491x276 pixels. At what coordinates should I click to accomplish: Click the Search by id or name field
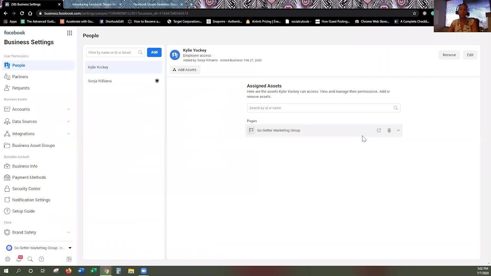[x=323, y=108]
